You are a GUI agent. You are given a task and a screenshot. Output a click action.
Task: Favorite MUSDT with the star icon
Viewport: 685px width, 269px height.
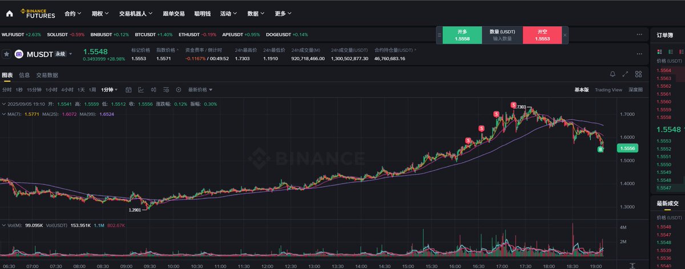point(6,54)
